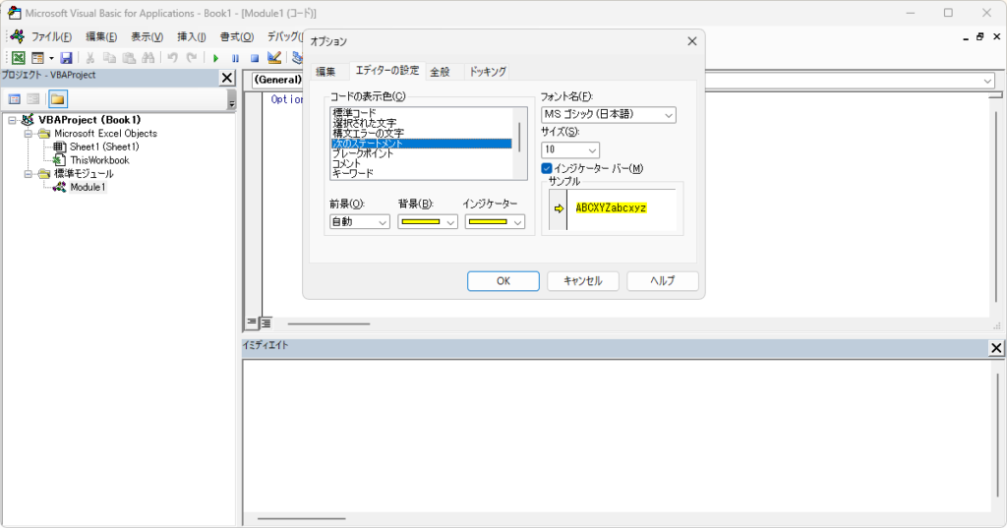Switch to the ドッキング tab
Viewport: 1007px width, 528px height.
coord(488,72)
